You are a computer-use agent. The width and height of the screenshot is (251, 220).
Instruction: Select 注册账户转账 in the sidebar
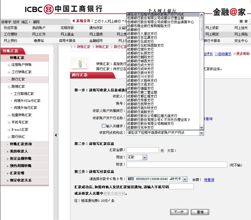click(21, 65)
